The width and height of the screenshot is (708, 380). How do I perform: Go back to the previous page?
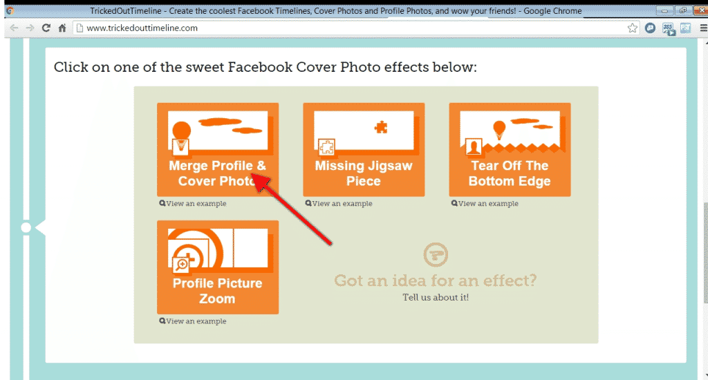click(14, 28)
